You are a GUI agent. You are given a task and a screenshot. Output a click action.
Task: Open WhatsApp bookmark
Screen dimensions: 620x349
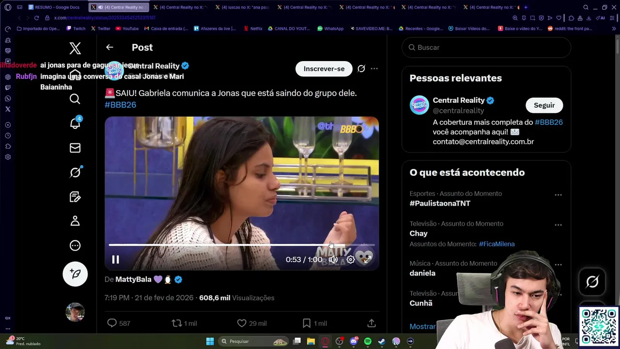[330, 29]
